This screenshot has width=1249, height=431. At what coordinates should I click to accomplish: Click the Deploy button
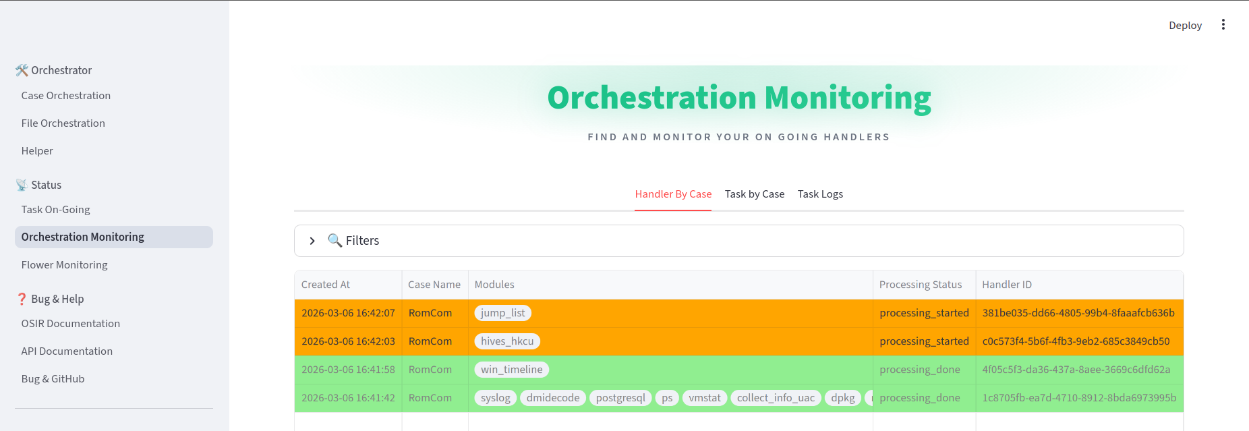point(1185,25)
